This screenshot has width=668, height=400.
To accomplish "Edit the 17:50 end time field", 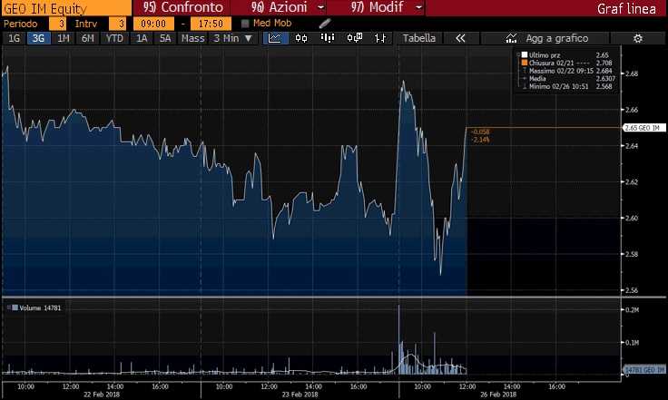I will [x=211, y=24].
